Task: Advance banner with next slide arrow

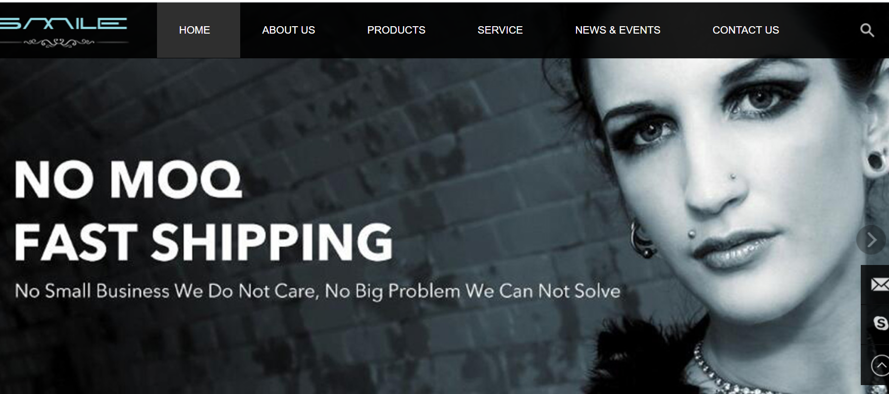Action: (x=871, y=240)
